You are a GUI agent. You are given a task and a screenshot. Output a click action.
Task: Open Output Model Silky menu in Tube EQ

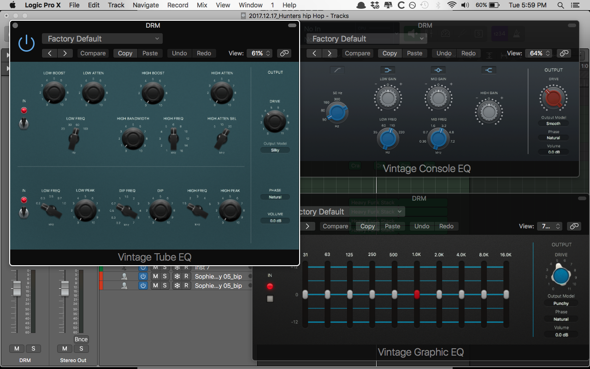click(x=275, y=150)
